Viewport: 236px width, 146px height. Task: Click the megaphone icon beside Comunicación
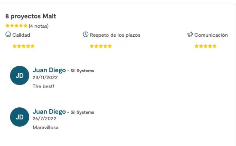(190, 34)
